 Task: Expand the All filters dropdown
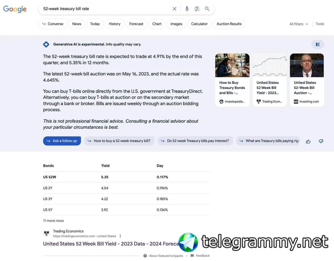point(299,24)
